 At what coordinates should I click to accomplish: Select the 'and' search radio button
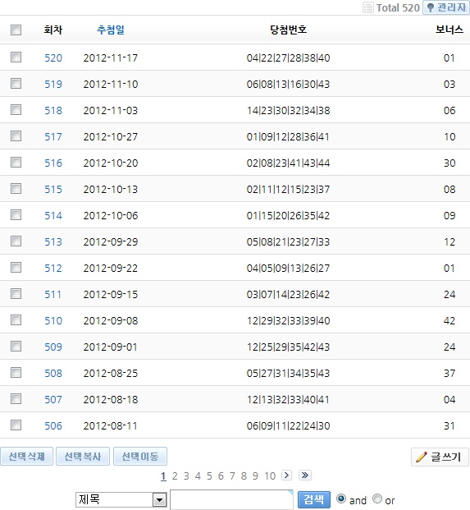click(341, 499)
